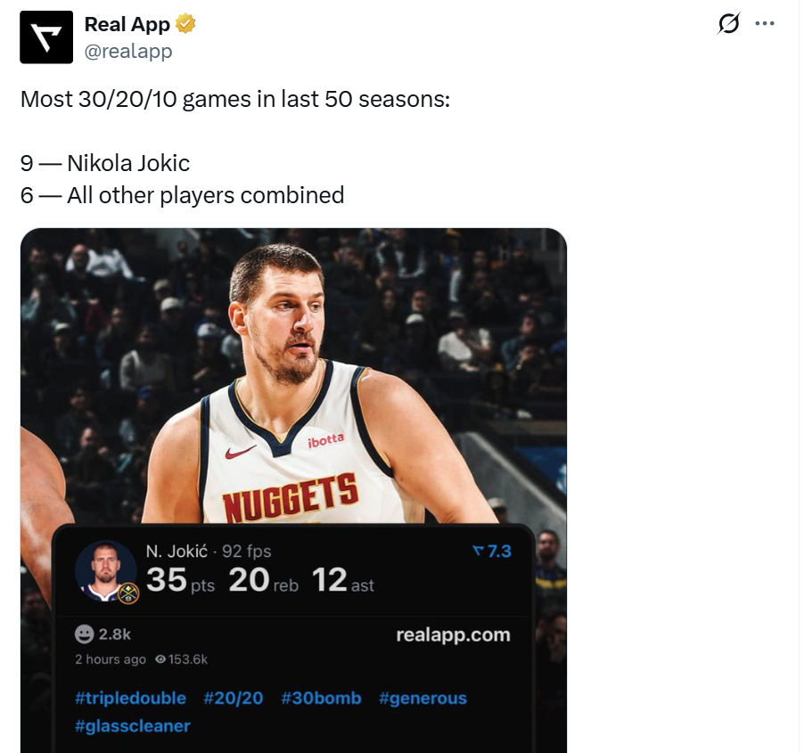Viewport: 804px width, 753px height.
Task: Click the smiley reaction icon with 2.8k
Action: pos(85,634)
